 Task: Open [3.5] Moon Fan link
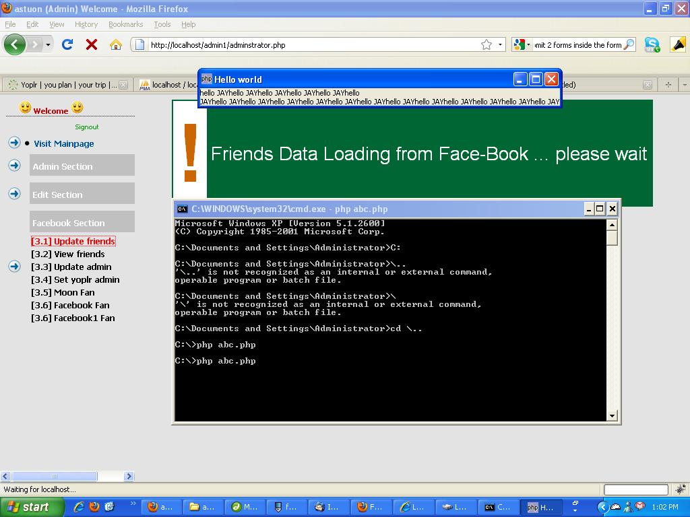click(63, 292)
